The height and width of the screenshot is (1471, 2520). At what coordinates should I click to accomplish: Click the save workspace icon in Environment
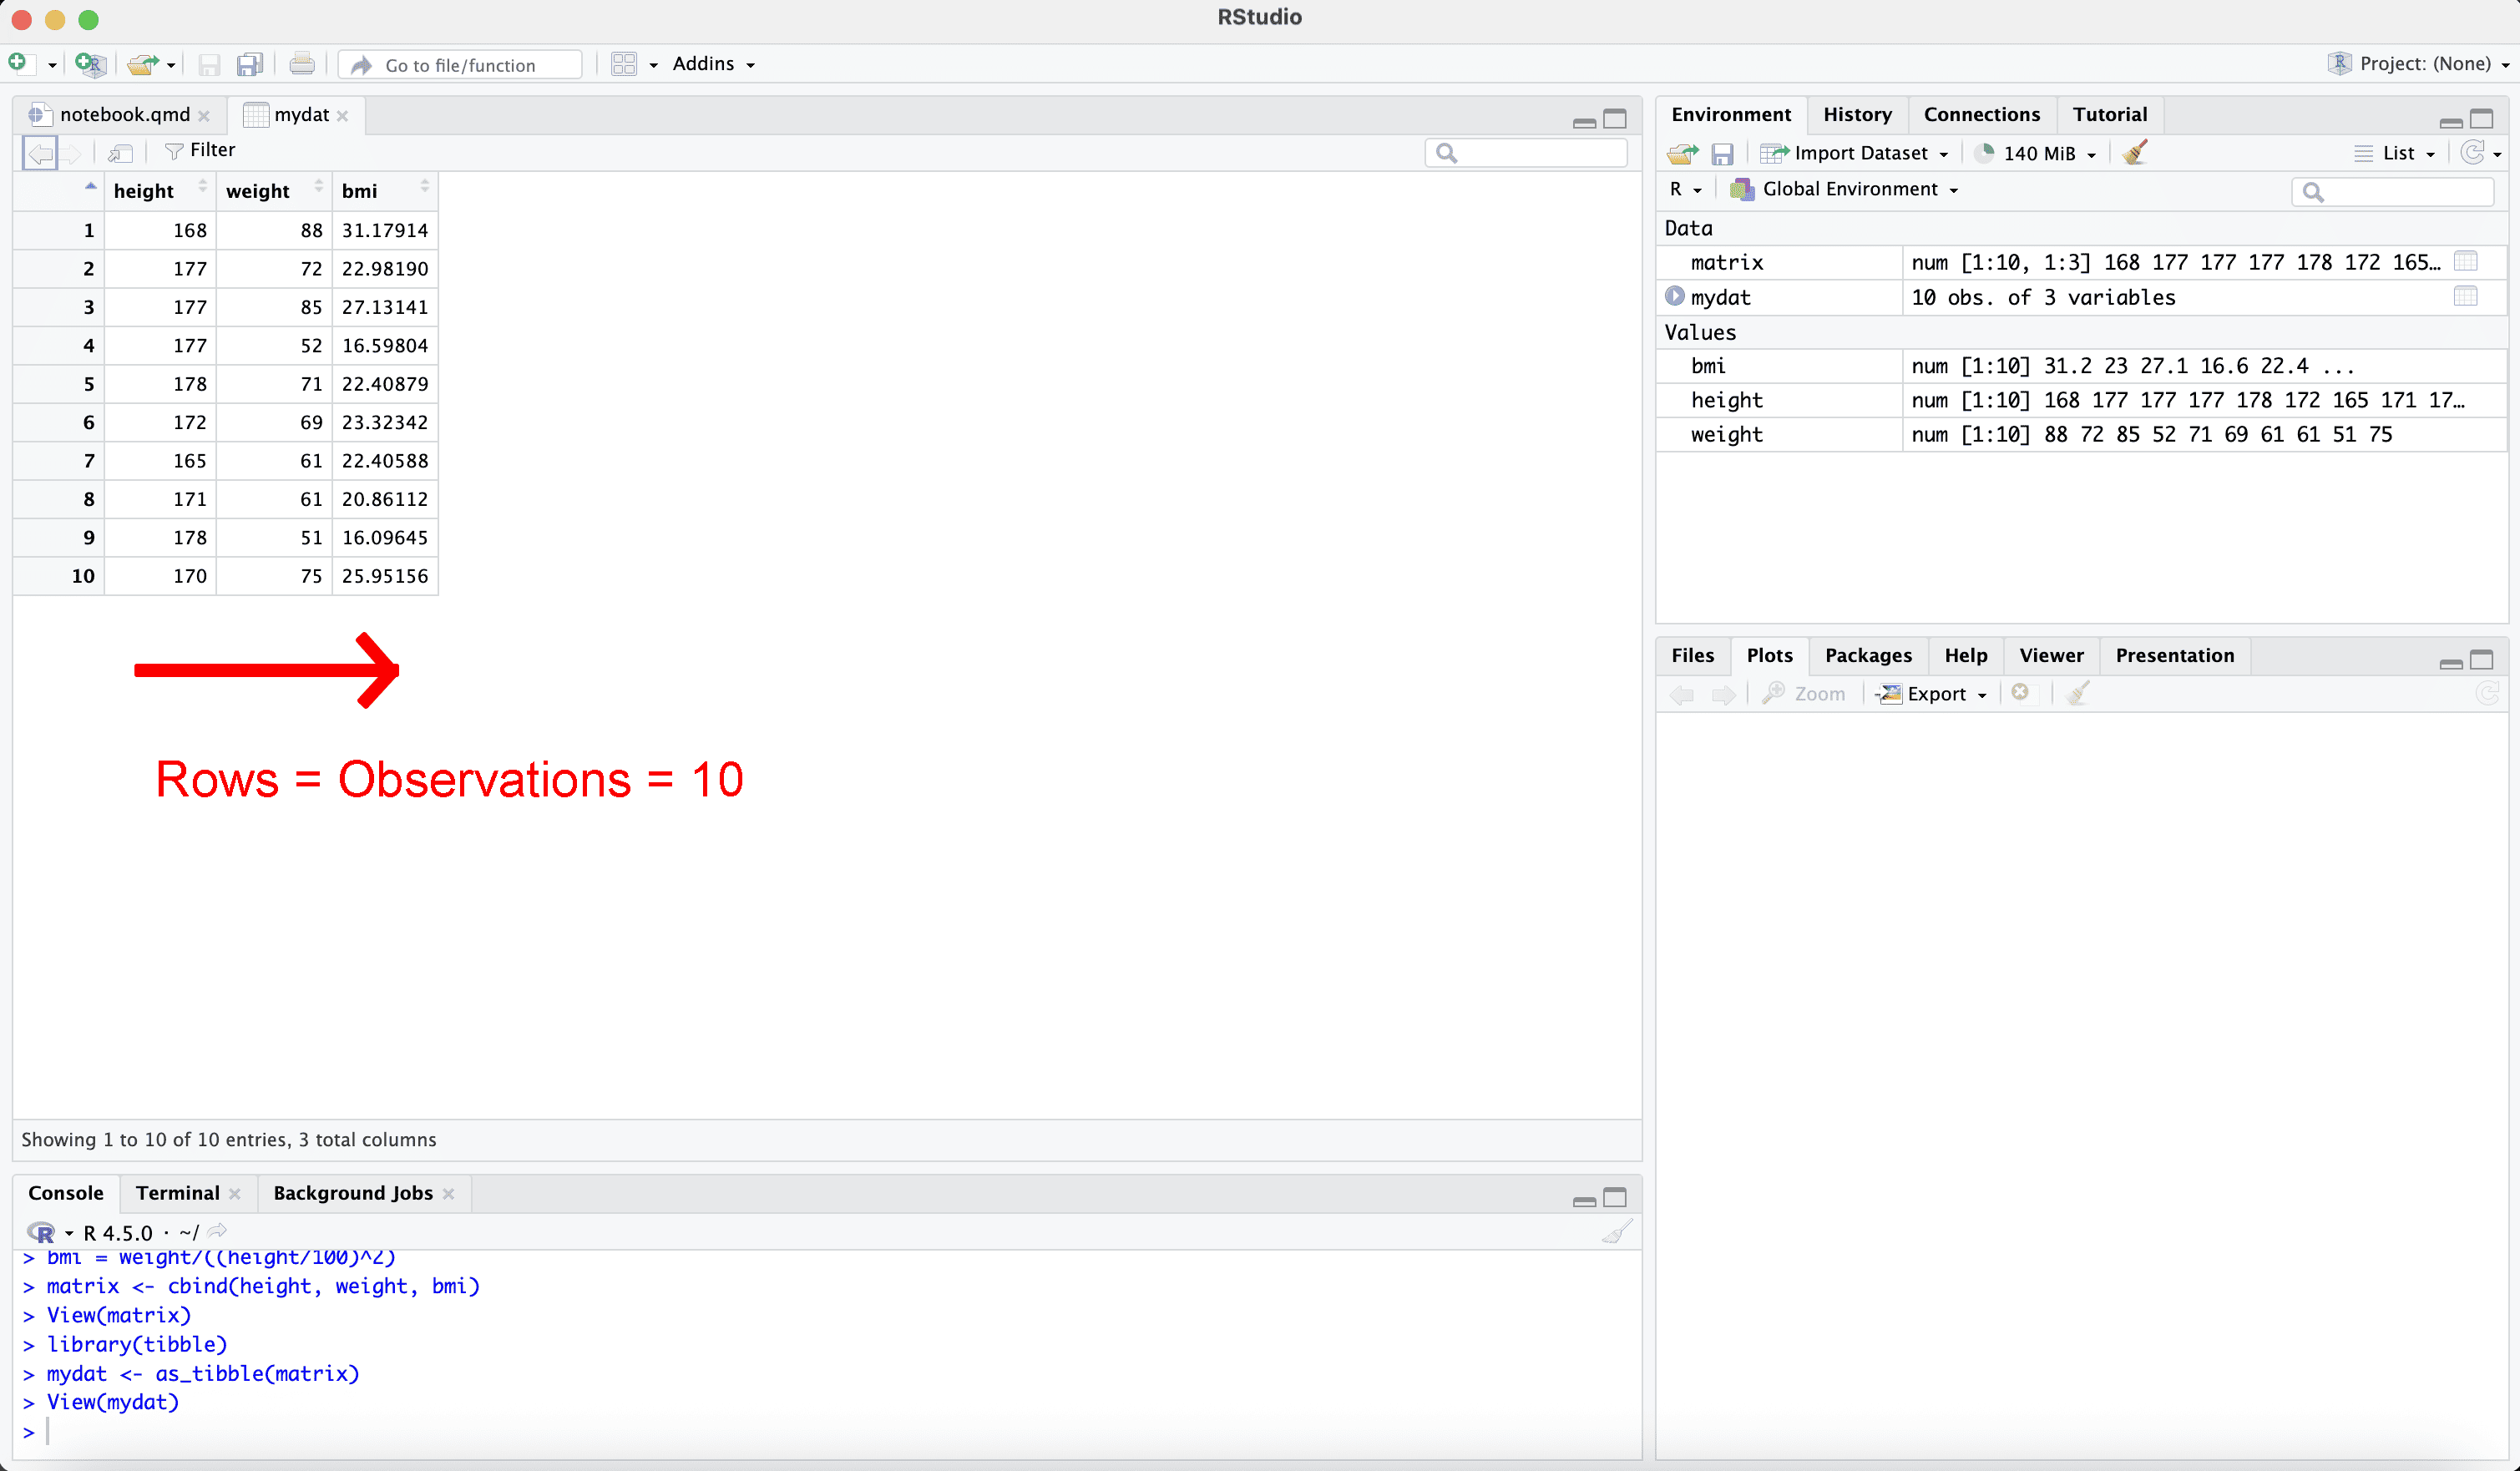[1721, 153]
